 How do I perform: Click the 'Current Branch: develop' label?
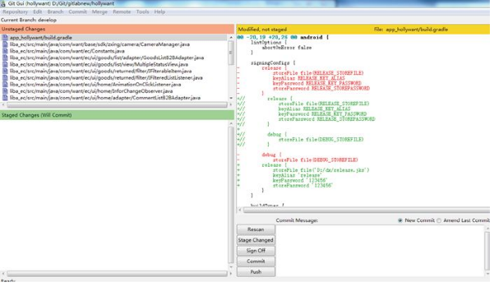(x=29, y=20)
